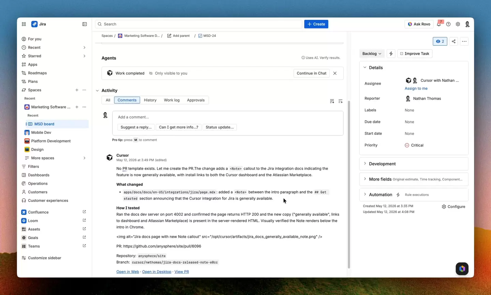
Task: Click the lightning automation icon beside Backlog
Action: (391, 54)
